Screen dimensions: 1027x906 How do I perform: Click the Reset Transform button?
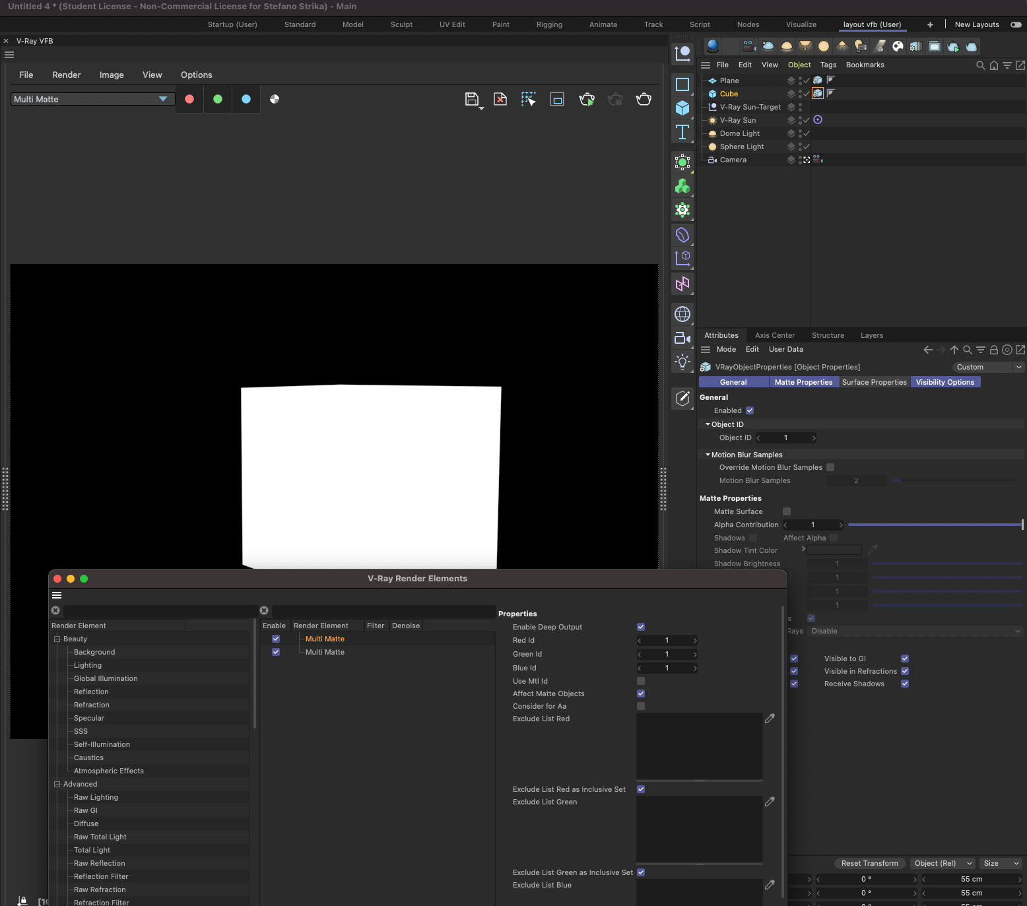[870, 863]
